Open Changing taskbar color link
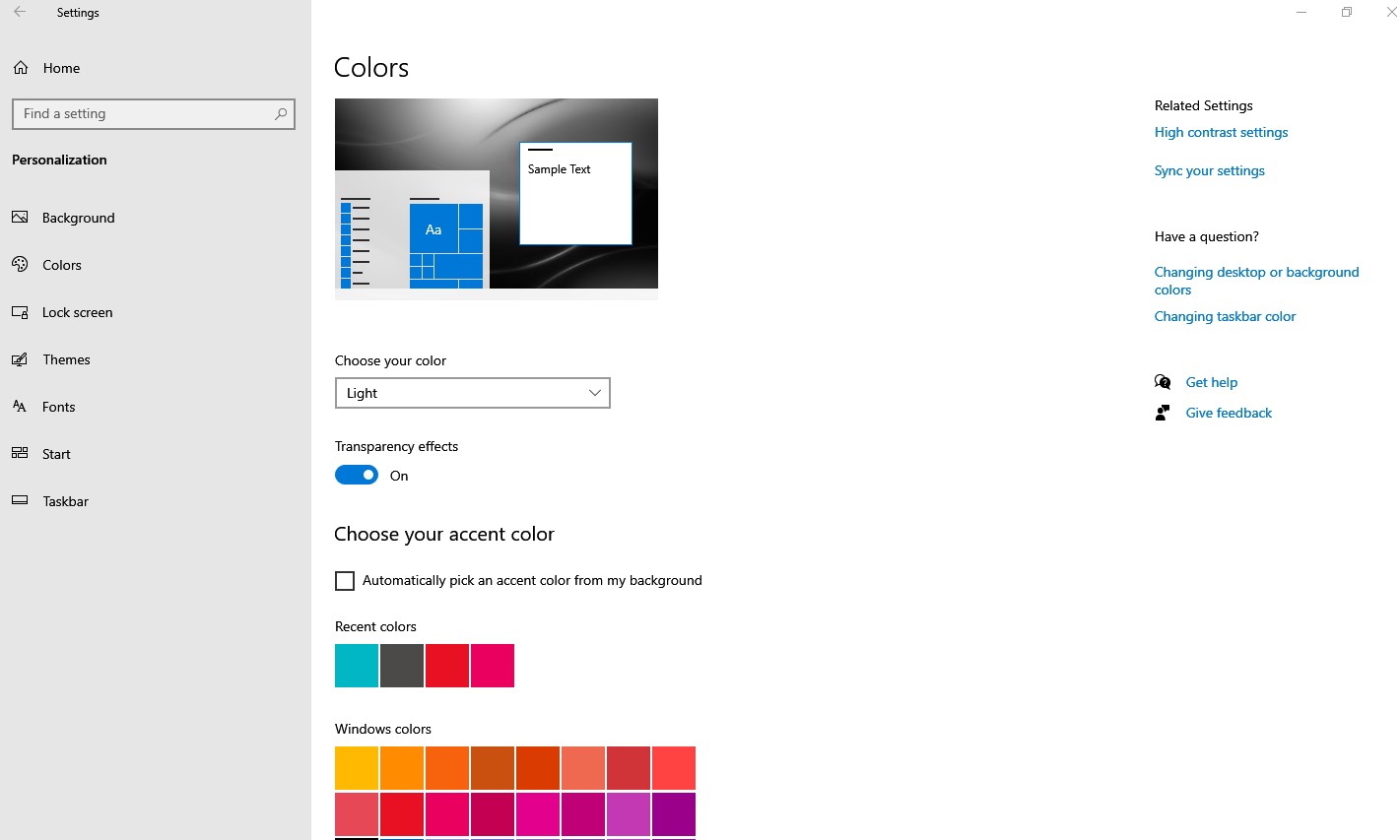1400x840 pixels. coord(1225,316)
